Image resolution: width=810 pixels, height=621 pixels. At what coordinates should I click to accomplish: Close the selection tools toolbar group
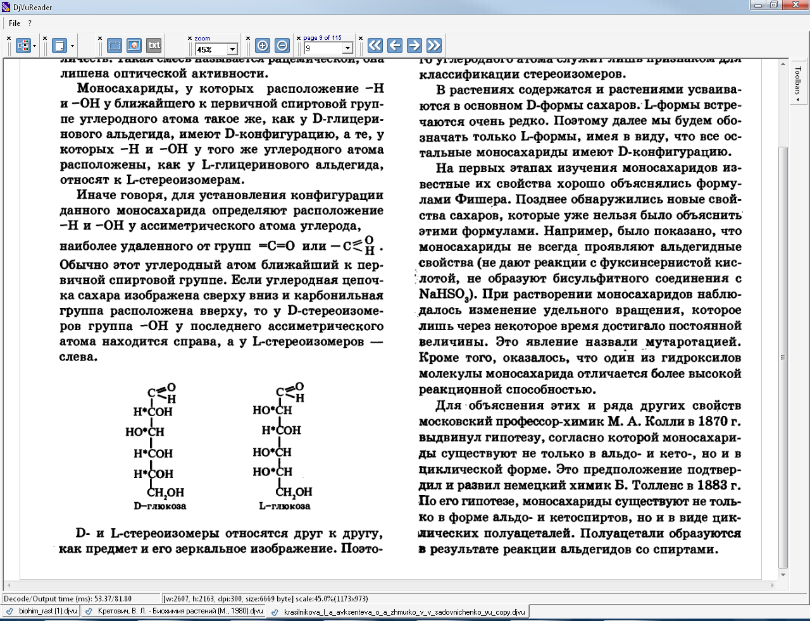[99, 39]
